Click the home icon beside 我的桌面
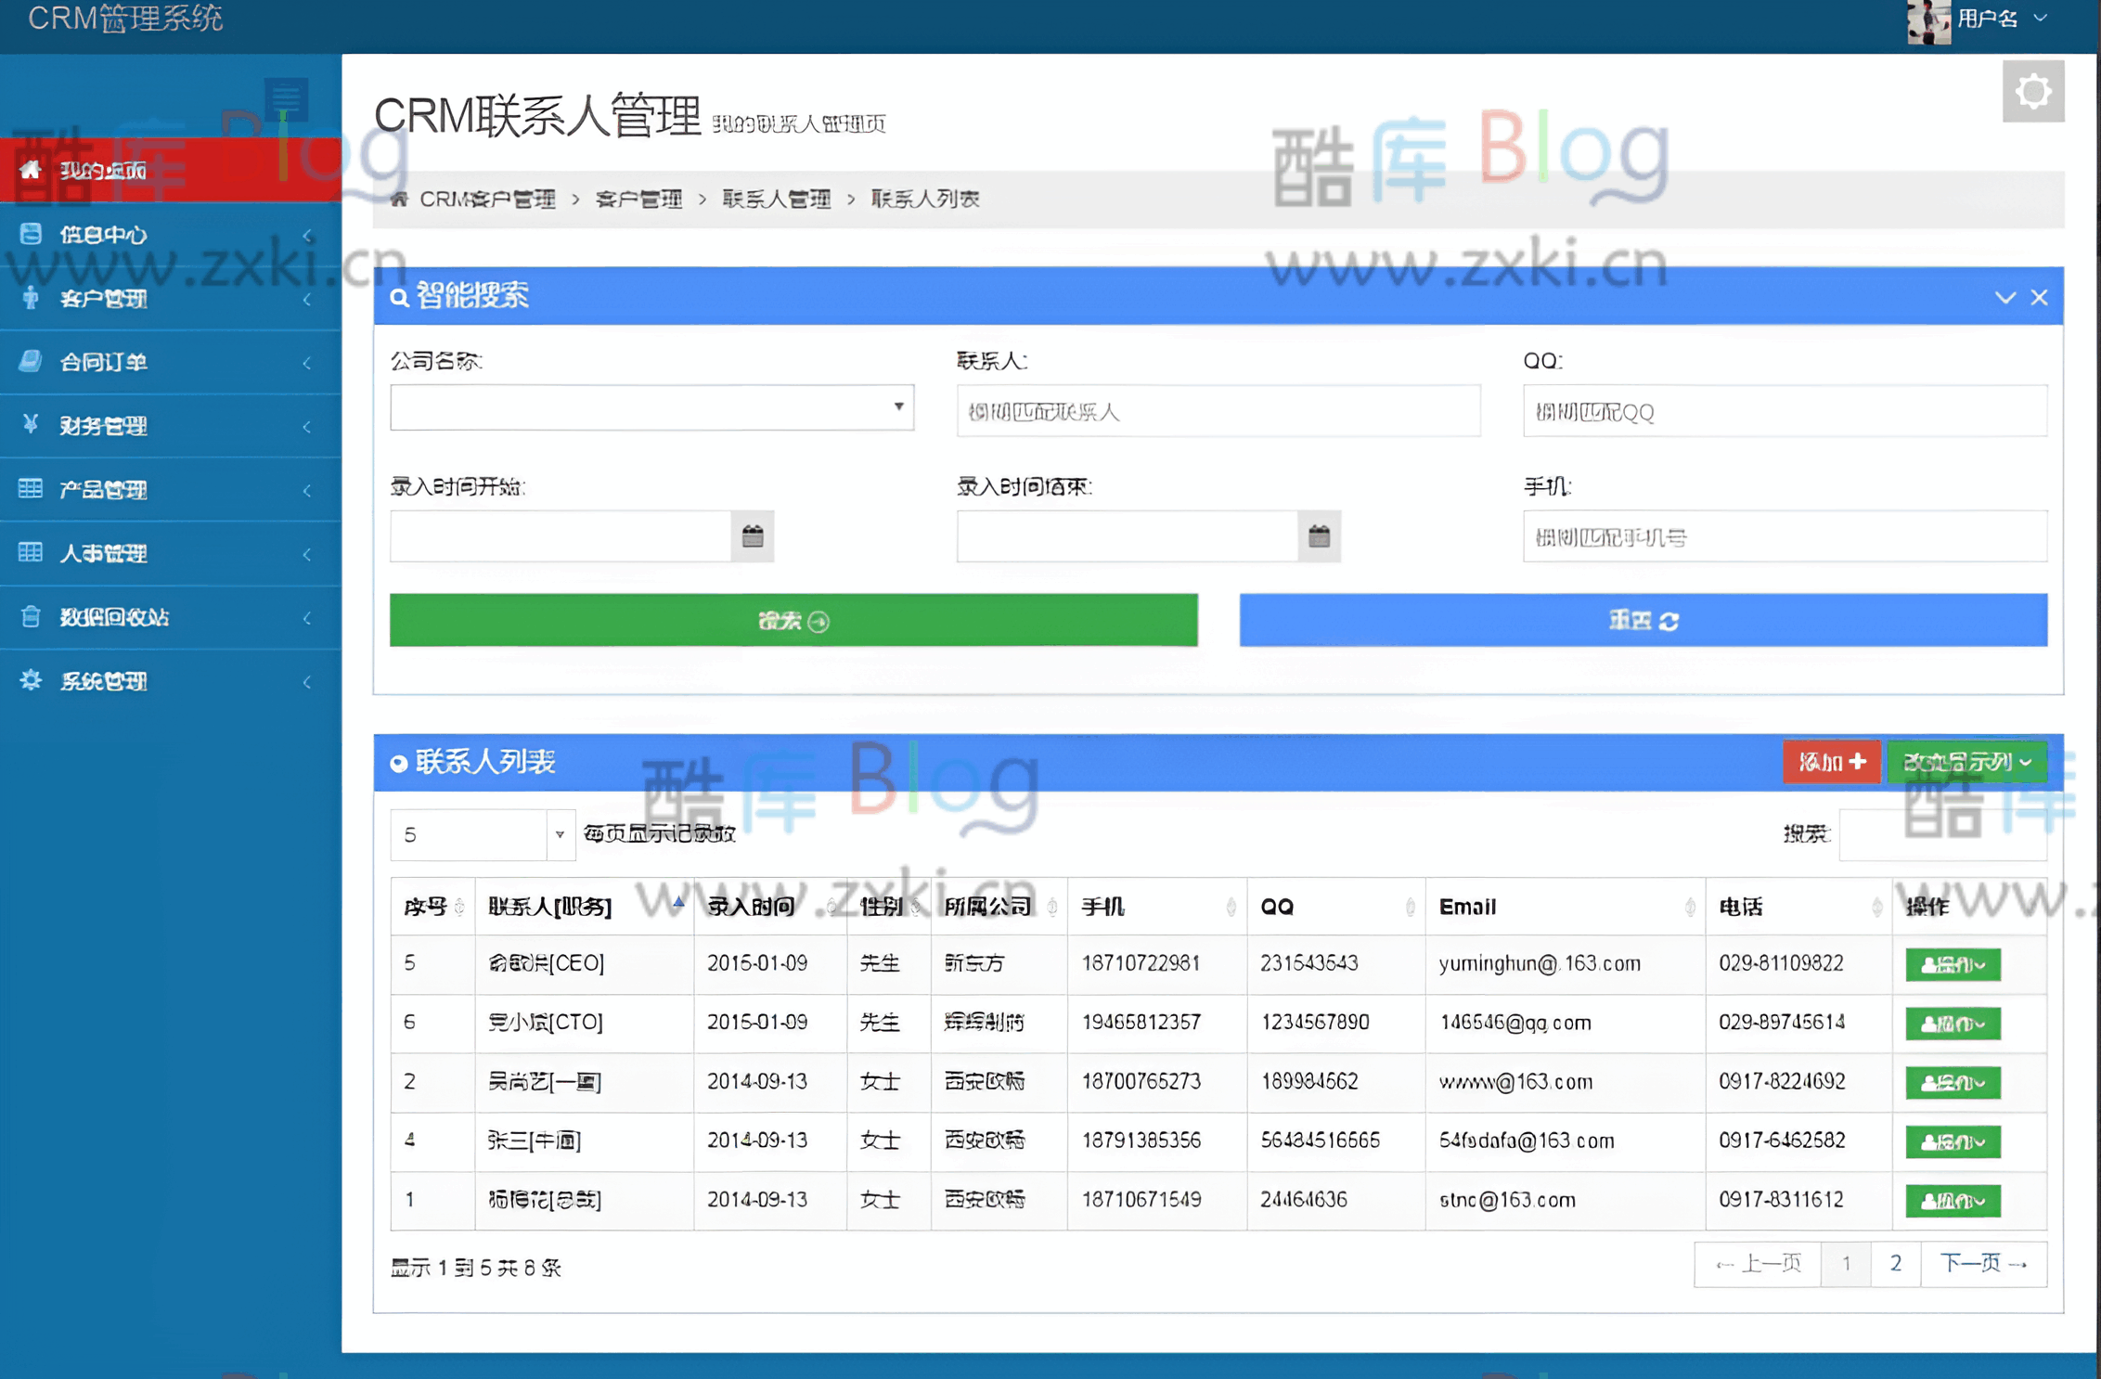 [x=31, y=171]
